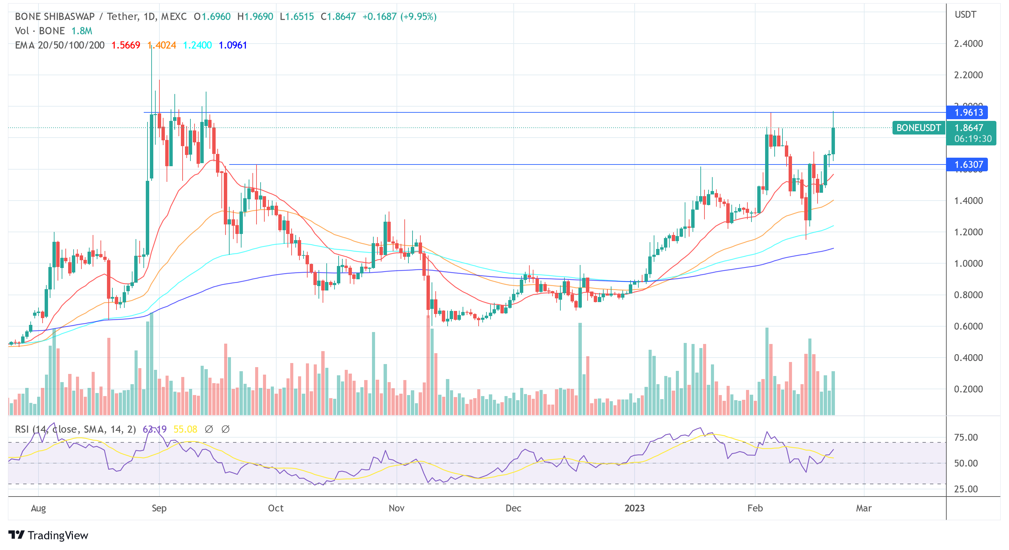Select the Vol · BONE indicator label
Viewport: 1009px width, 550px height.
click(40, 31)
